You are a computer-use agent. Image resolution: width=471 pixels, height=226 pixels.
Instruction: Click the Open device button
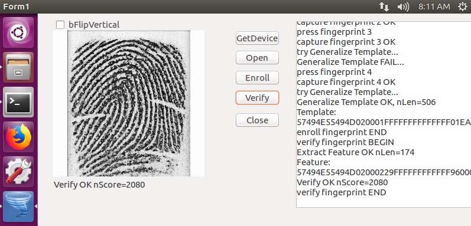coord(257,58)
